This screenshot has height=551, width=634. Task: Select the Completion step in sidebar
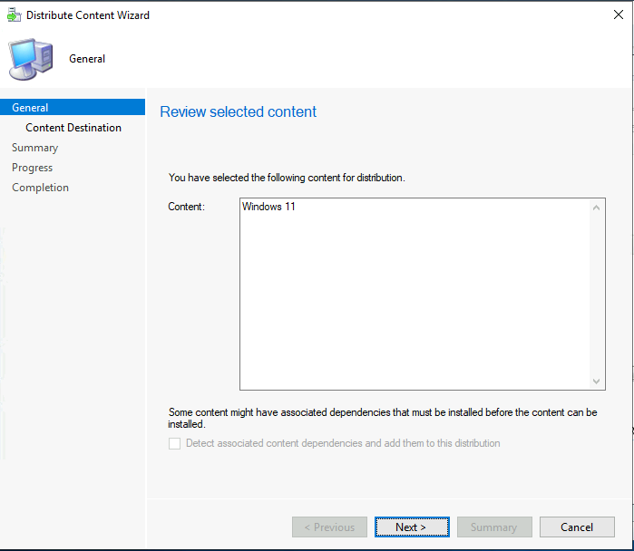[40, 188]
